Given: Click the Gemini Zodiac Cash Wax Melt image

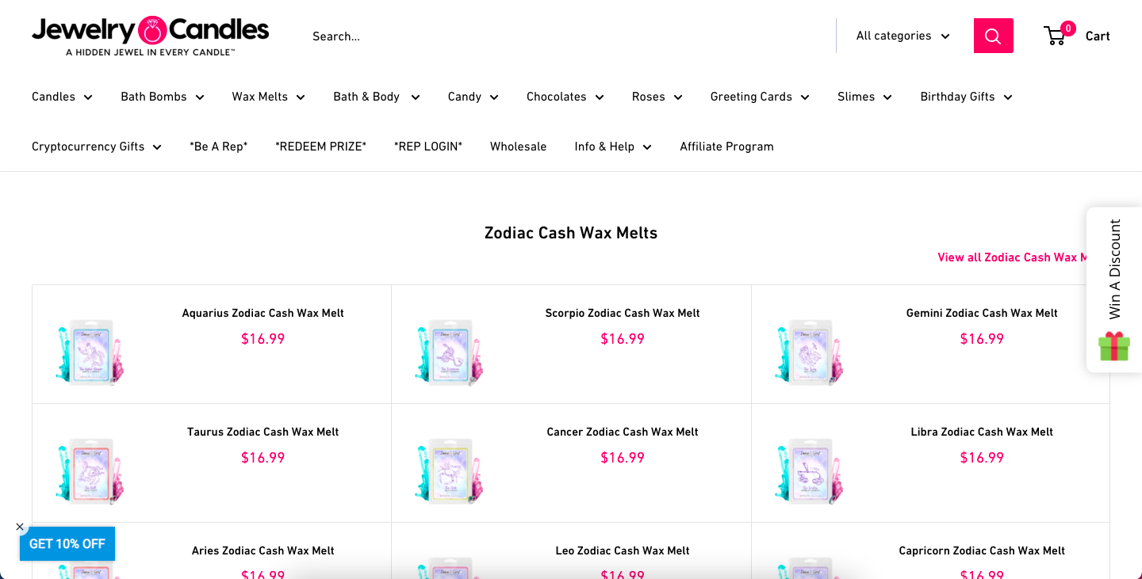Looking at the screenshot, I should point(807,352).
